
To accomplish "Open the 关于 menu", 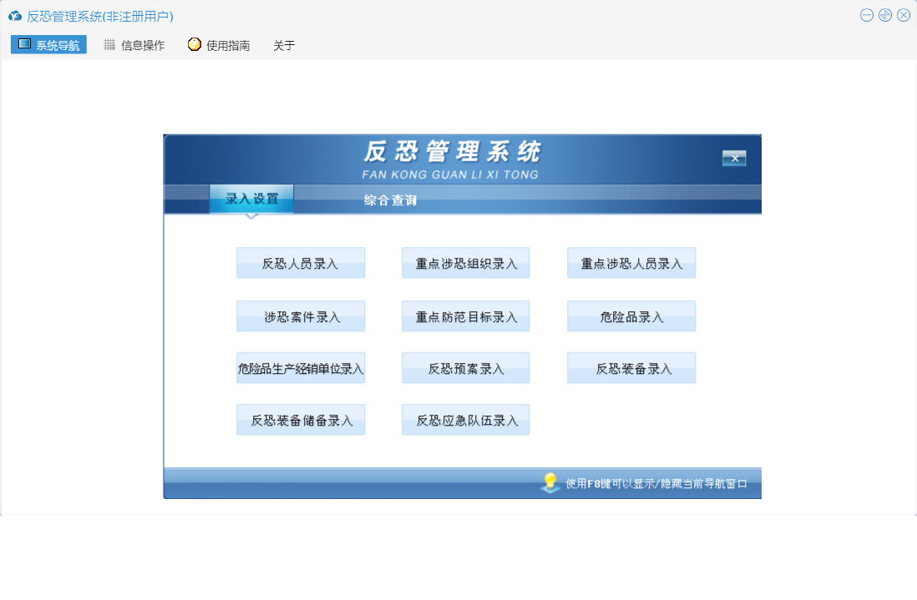I will point(284,46).
